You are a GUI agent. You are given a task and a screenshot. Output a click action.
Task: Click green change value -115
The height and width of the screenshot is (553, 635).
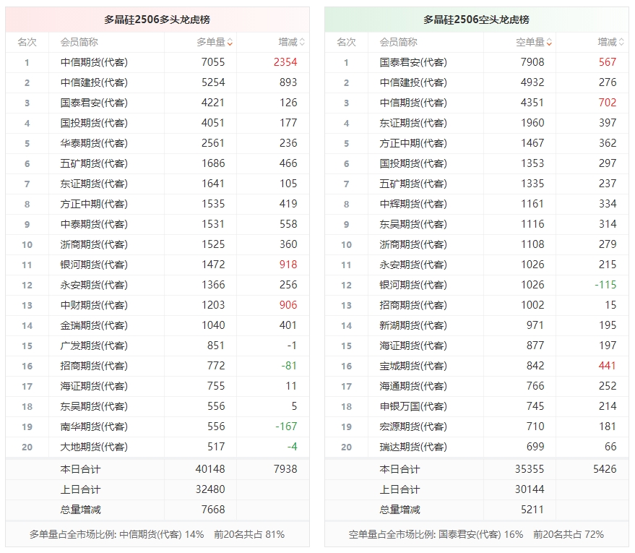click(x=605, y=285)
